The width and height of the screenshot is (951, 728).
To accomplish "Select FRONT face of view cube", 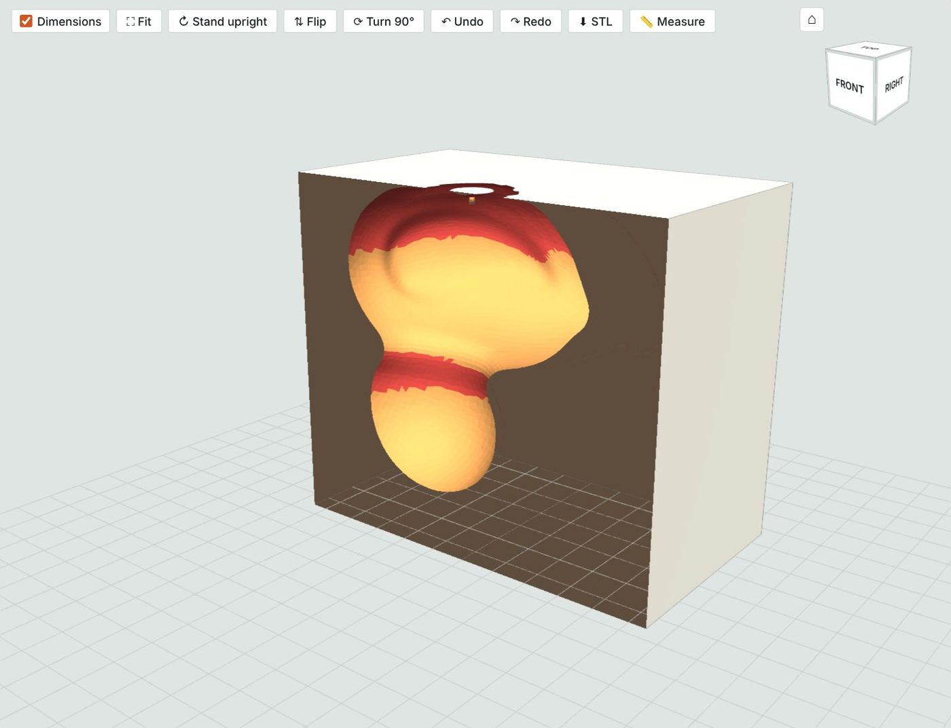I will (x=850, y=86).
